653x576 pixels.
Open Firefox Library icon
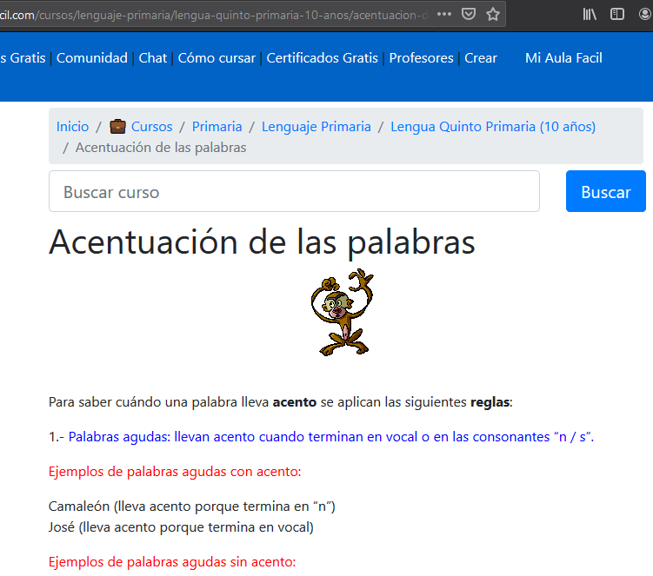pos(590,15)
